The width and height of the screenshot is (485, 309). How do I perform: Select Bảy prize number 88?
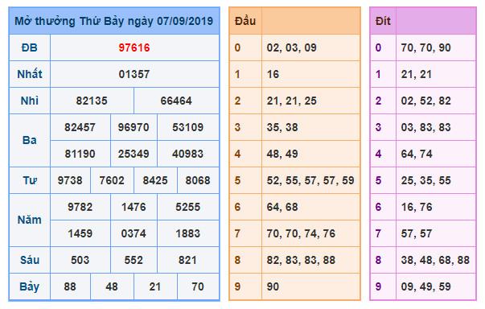(70, 286)
